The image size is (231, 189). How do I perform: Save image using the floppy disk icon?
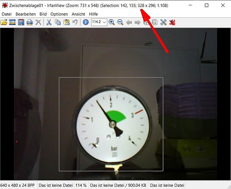pos(21,22)
